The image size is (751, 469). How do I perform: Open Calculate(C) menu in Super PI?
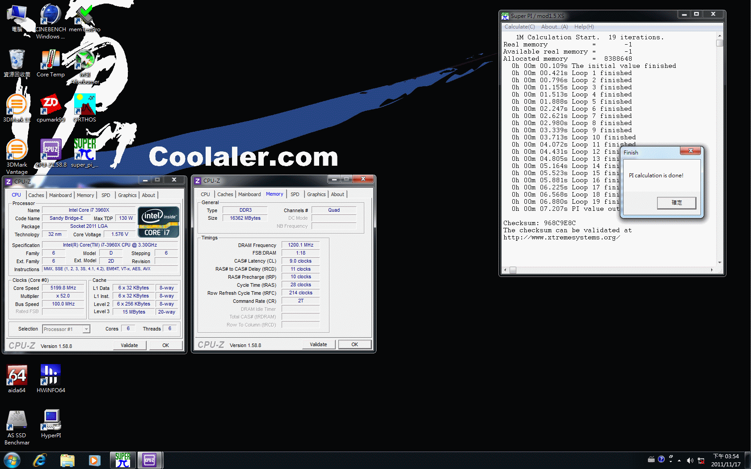tap(519, 27)
